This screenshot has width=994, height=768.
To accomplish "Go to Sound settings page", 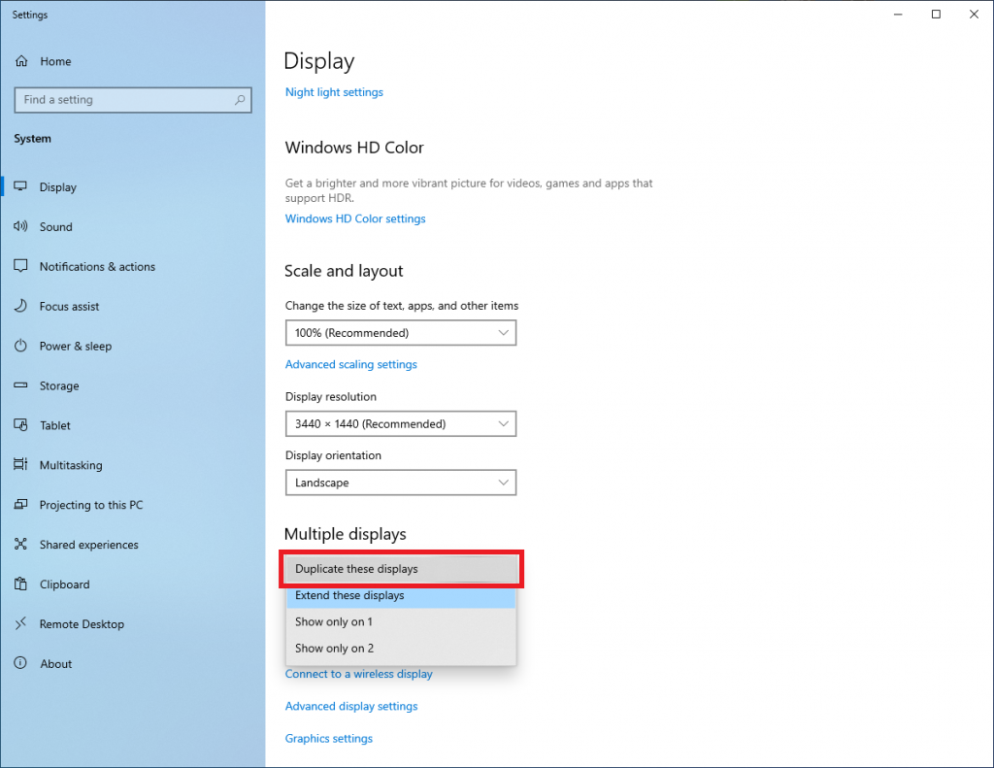I will (55, 227).
